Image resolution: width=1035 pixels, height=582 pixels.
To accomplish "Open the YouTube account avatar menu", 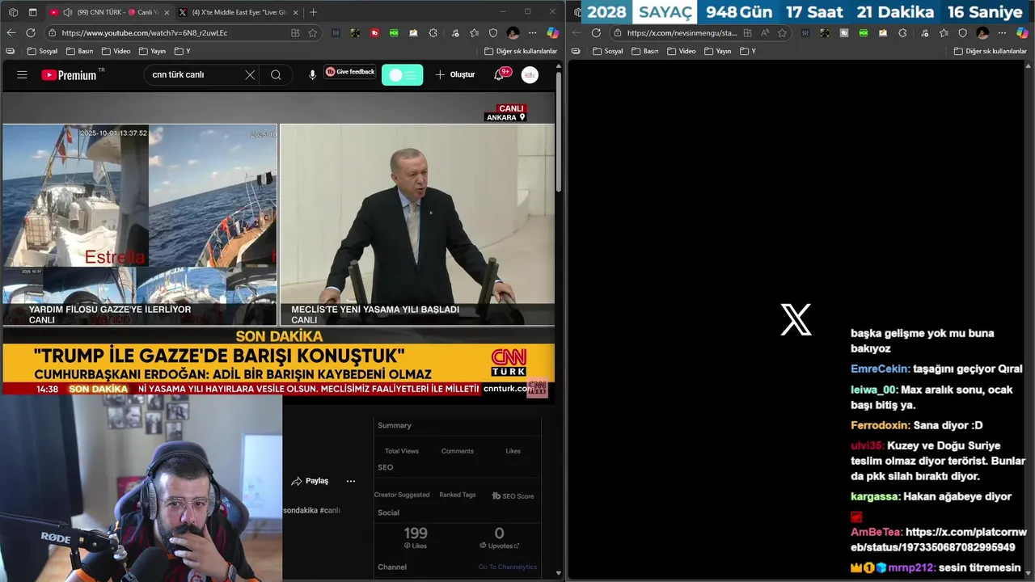I will 530,74.
